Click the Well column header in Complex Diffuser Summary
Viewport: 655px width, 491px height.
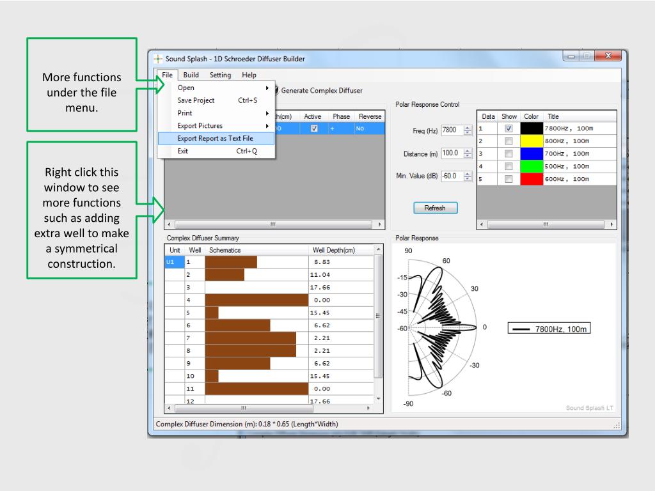click(195, 250)
